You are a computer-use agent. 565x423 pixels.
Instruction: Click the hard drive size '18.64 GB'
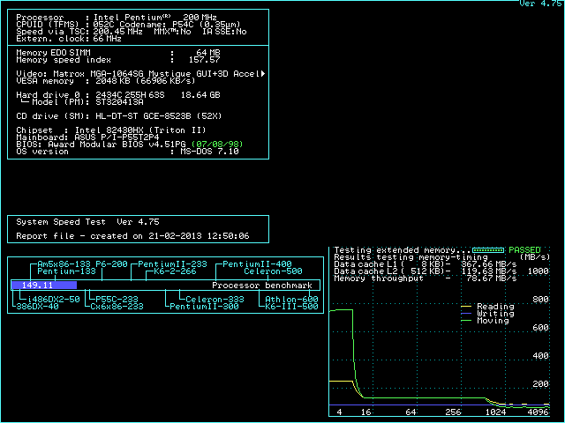200,95
